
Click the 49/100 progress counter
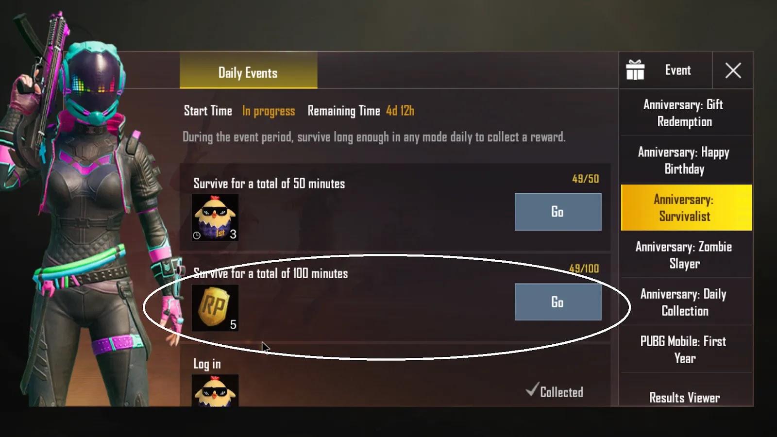point(584,269)
